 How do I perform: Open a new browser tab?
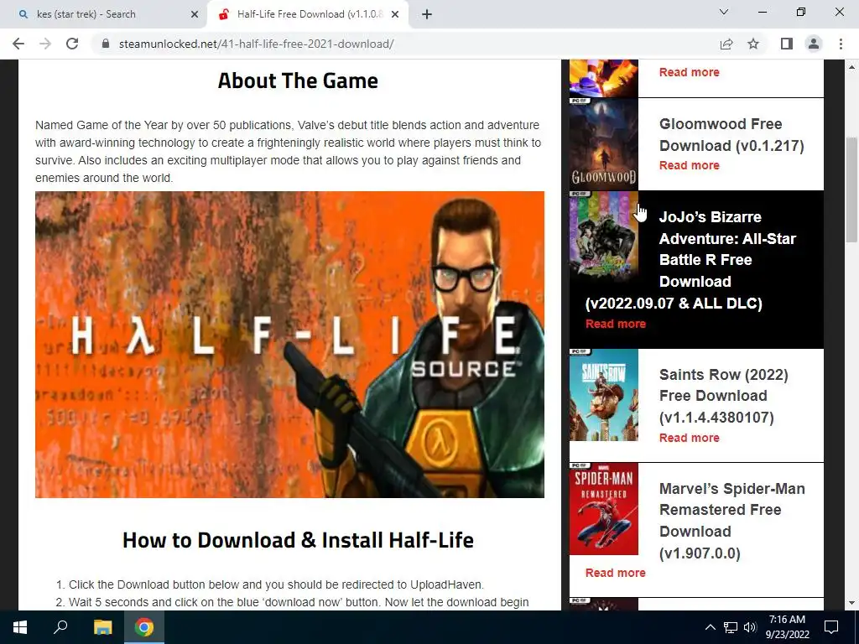tap(427, 14)
